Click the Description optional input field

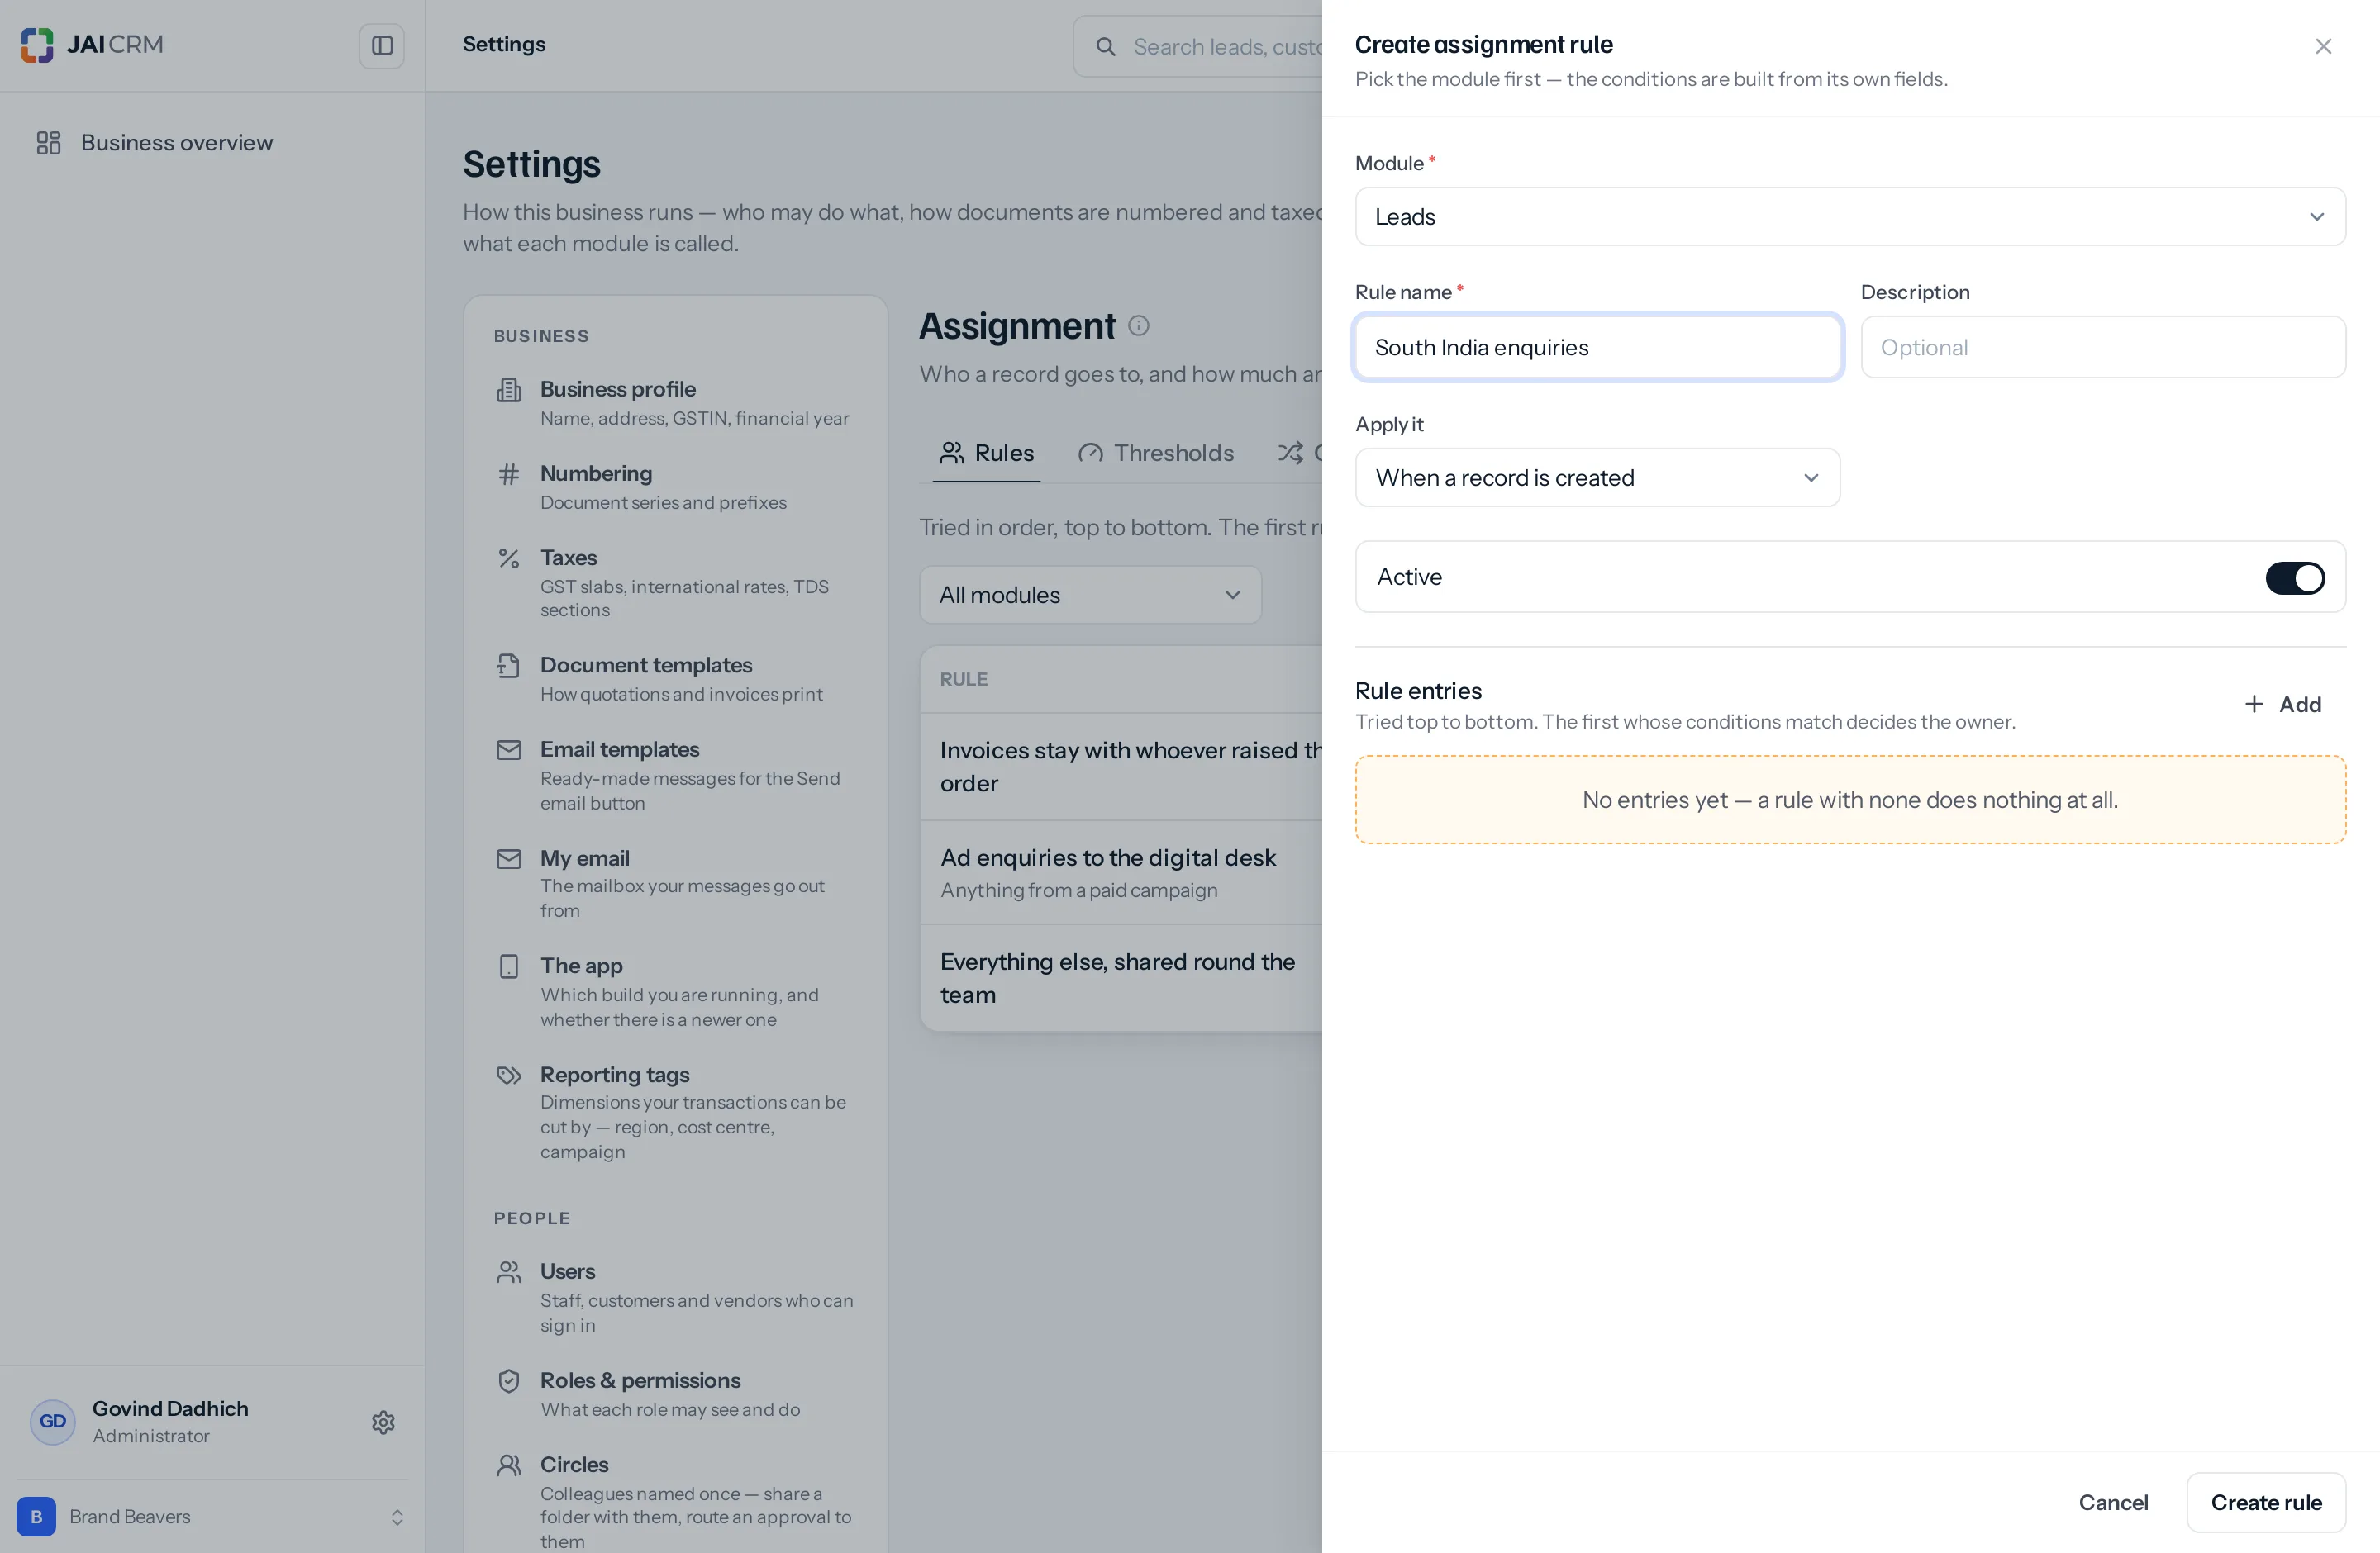click(x=2102, y=347)
